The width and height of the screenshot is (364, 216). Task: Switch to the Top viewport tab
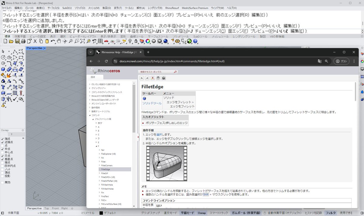click(x=47, y=208)
